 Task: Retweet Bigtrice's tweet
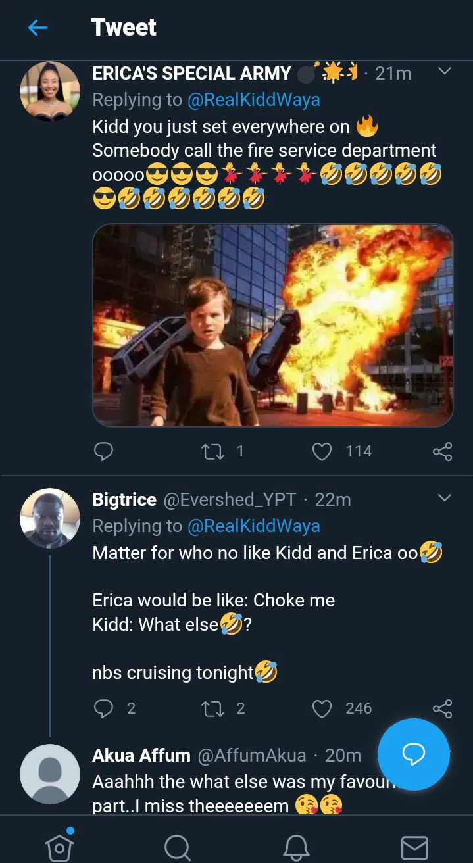click(212, 708)
